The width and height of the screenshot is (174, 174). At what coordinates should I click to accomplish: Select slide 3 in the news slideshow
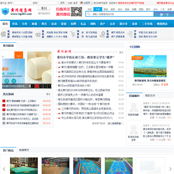click(41, 86)
